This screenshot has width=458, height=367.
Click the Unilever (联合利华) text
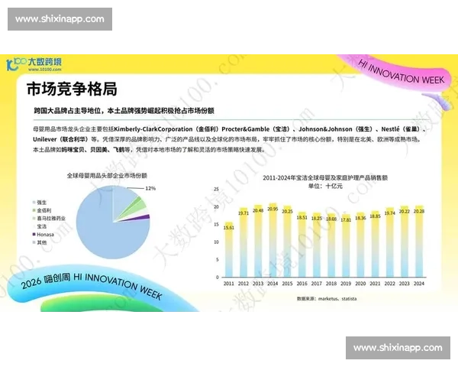[x=61, y=139]
